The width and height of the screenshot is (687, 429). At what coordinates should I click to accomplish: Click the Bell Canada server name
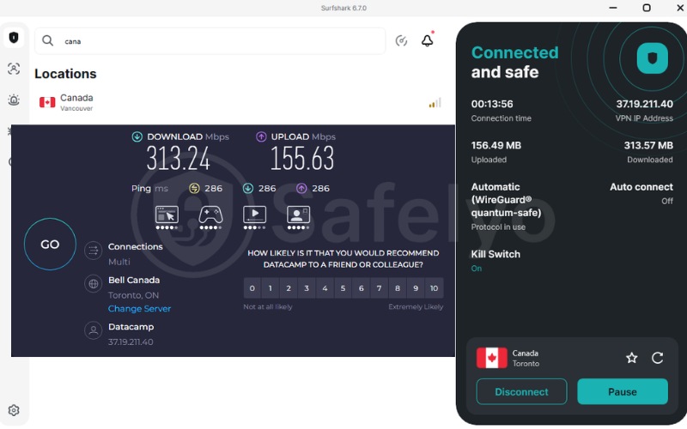[134, 281]
